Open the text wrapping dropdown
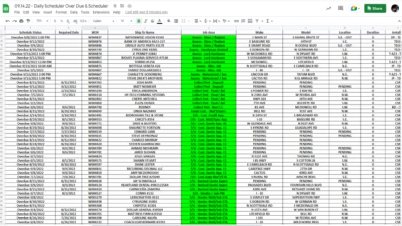 click(x=216, y=21)
